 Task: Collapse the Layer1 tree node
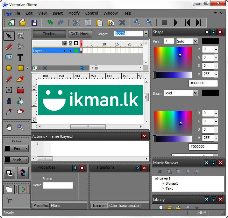click(156, 178)
